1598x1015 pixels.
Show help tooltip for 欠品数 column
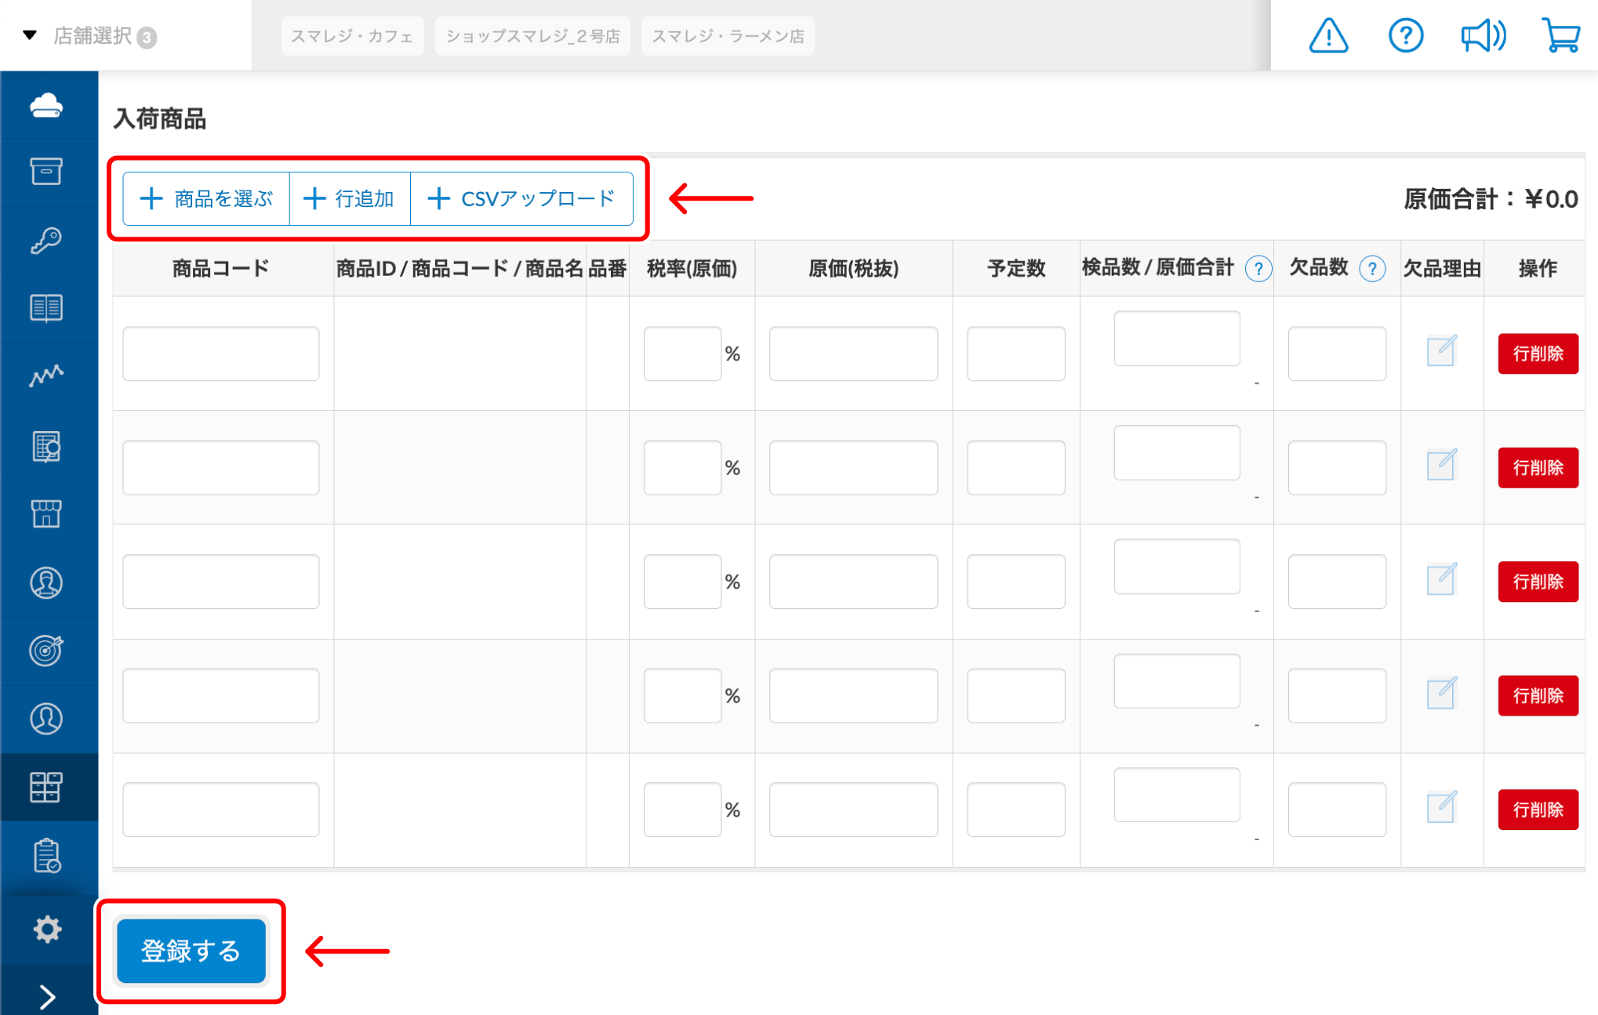click(x=1371, y=269)
